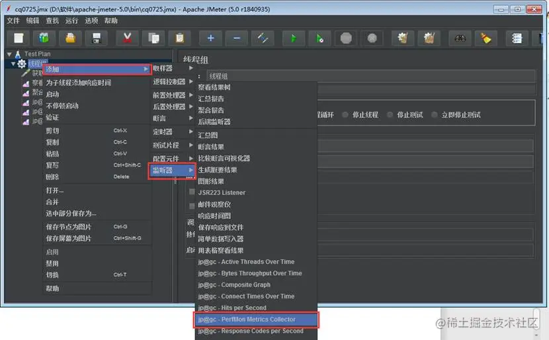
Task: Click the Clear All double-broom icon
Action: (429, 38)
